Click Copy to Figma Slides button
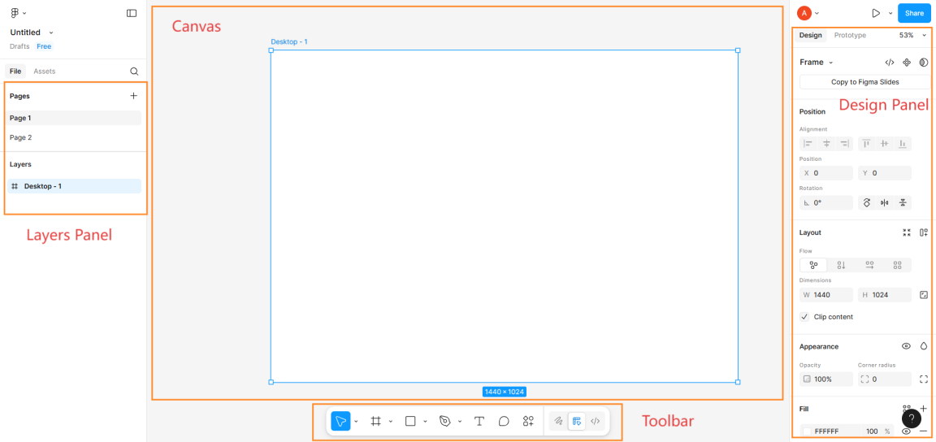Viewport: 936px width, 442px height. (865, 82)
